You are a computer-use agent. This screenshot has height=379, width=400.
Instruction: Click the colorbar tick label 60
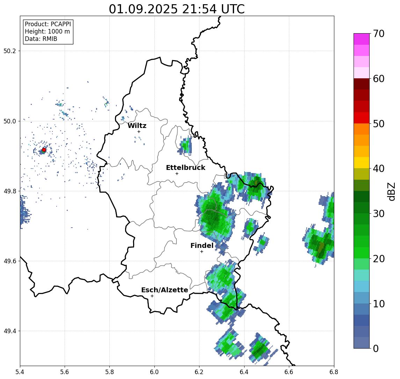[379, 79]
